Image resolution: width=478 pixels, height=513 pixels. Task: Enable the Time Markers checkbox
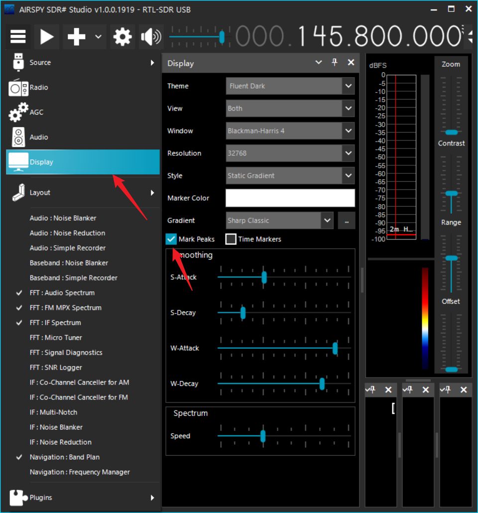(231, 240)
